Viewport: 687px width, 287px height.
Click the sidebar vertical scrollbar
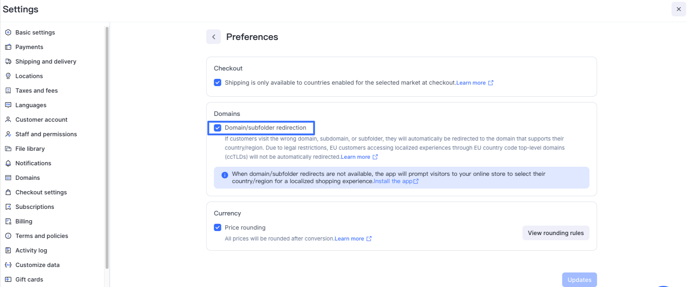107,145
